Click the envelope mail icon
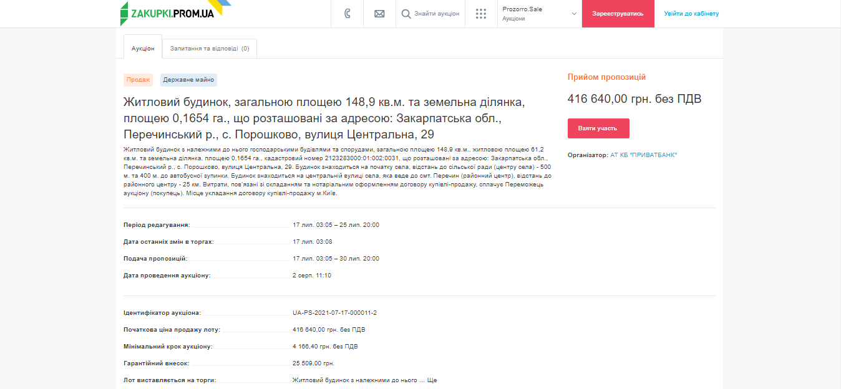Screen dimensions: 841x389 point(379,14)
